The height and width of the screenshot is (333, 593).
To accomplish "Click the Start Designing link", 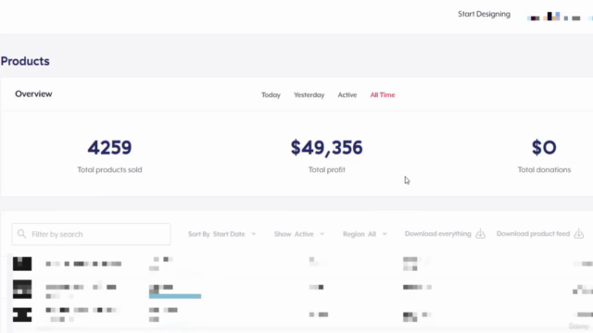I will tap(484, 14).
